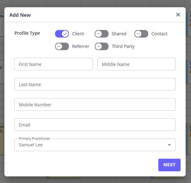Turn on the Contact profile toggle
The height and width of the screenshot is (183, 191).
click(141, 34)
